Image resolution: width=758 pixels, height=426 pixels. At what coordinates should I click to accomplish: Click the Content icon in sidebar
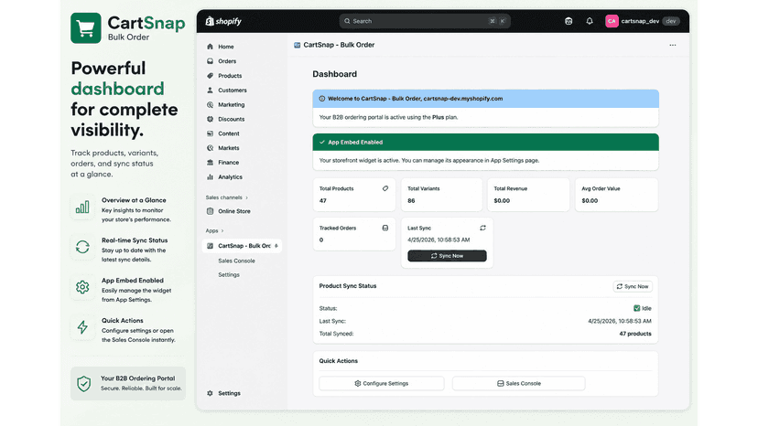tap(210, 133)
